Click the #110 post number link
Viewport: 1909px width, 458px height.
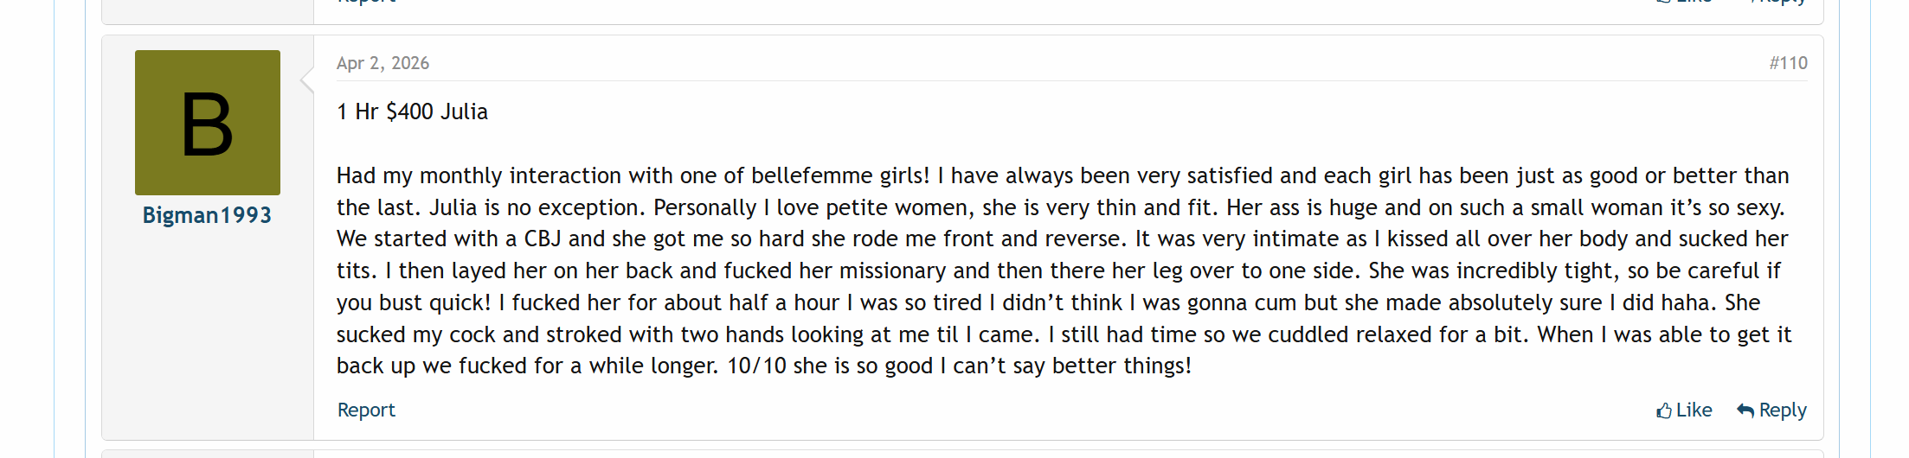point(1788,63)
